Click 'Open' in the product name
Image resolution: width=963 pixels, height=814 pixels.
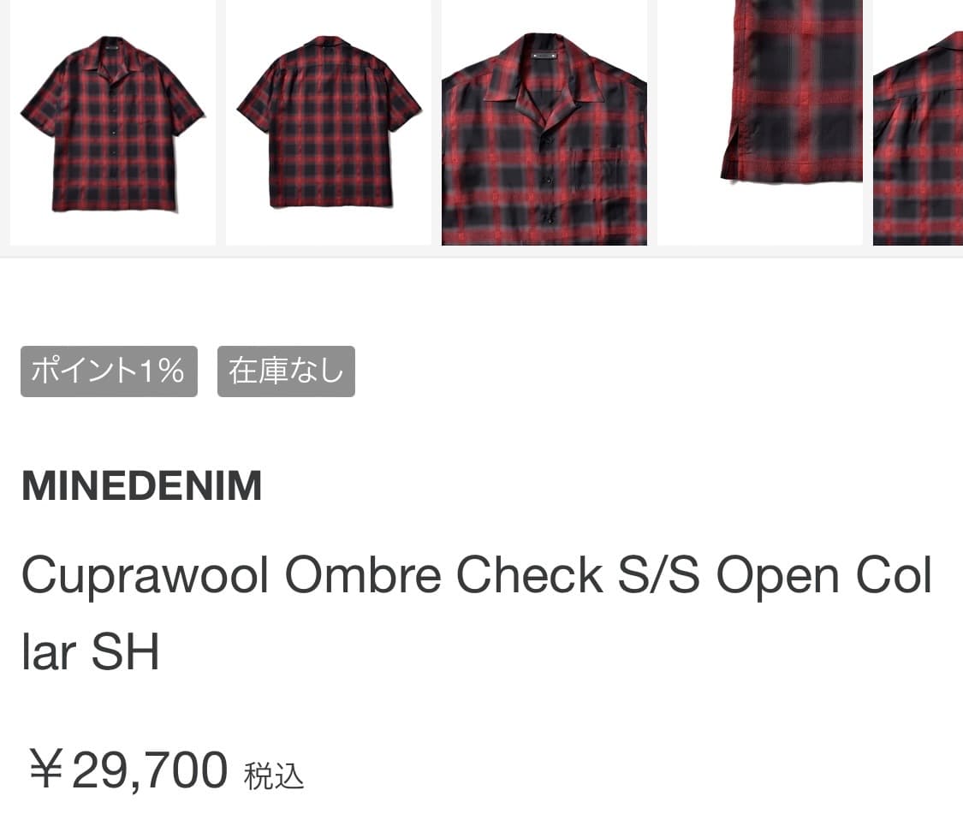pos(777,576)
